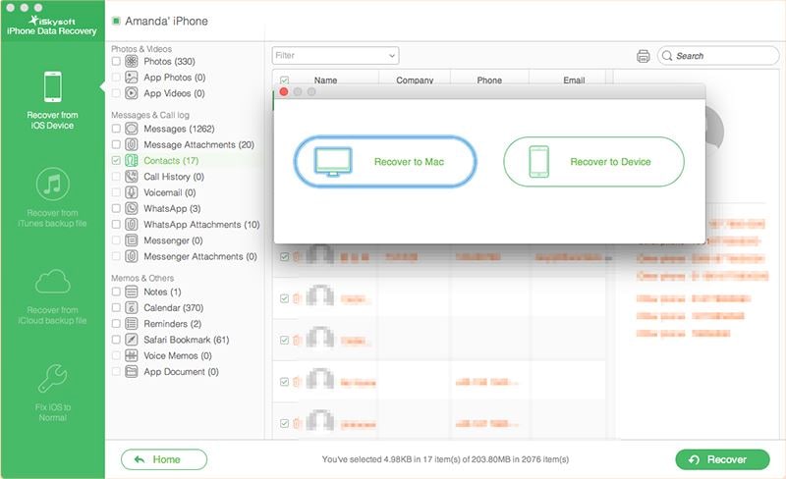This screenshot has width=786, height=479.
Task: Click the monitor icon in Recover to Mac
Action: 333,161
